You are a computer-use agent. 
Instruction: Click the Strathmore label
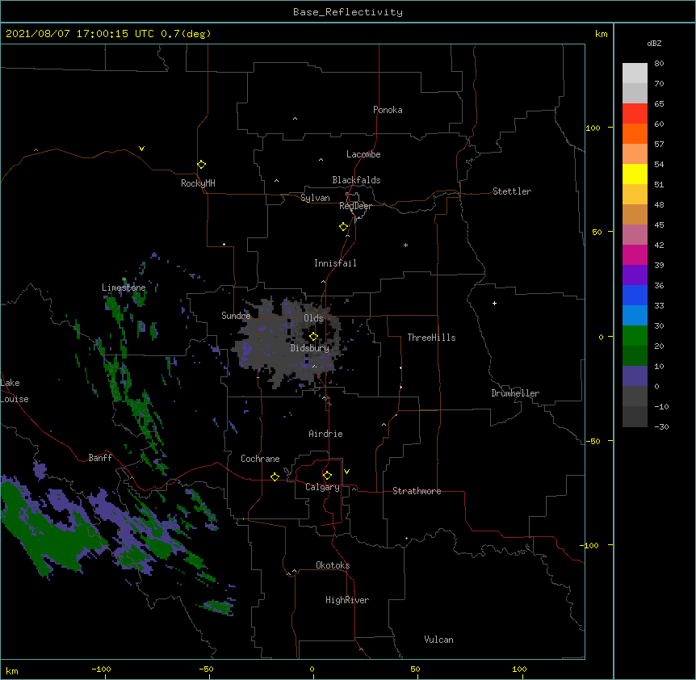coord(417,491)
